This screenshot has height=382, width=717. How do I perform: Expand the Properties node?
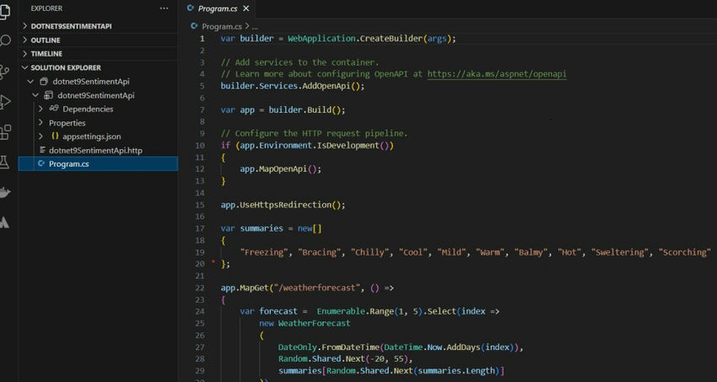(40, 123)
